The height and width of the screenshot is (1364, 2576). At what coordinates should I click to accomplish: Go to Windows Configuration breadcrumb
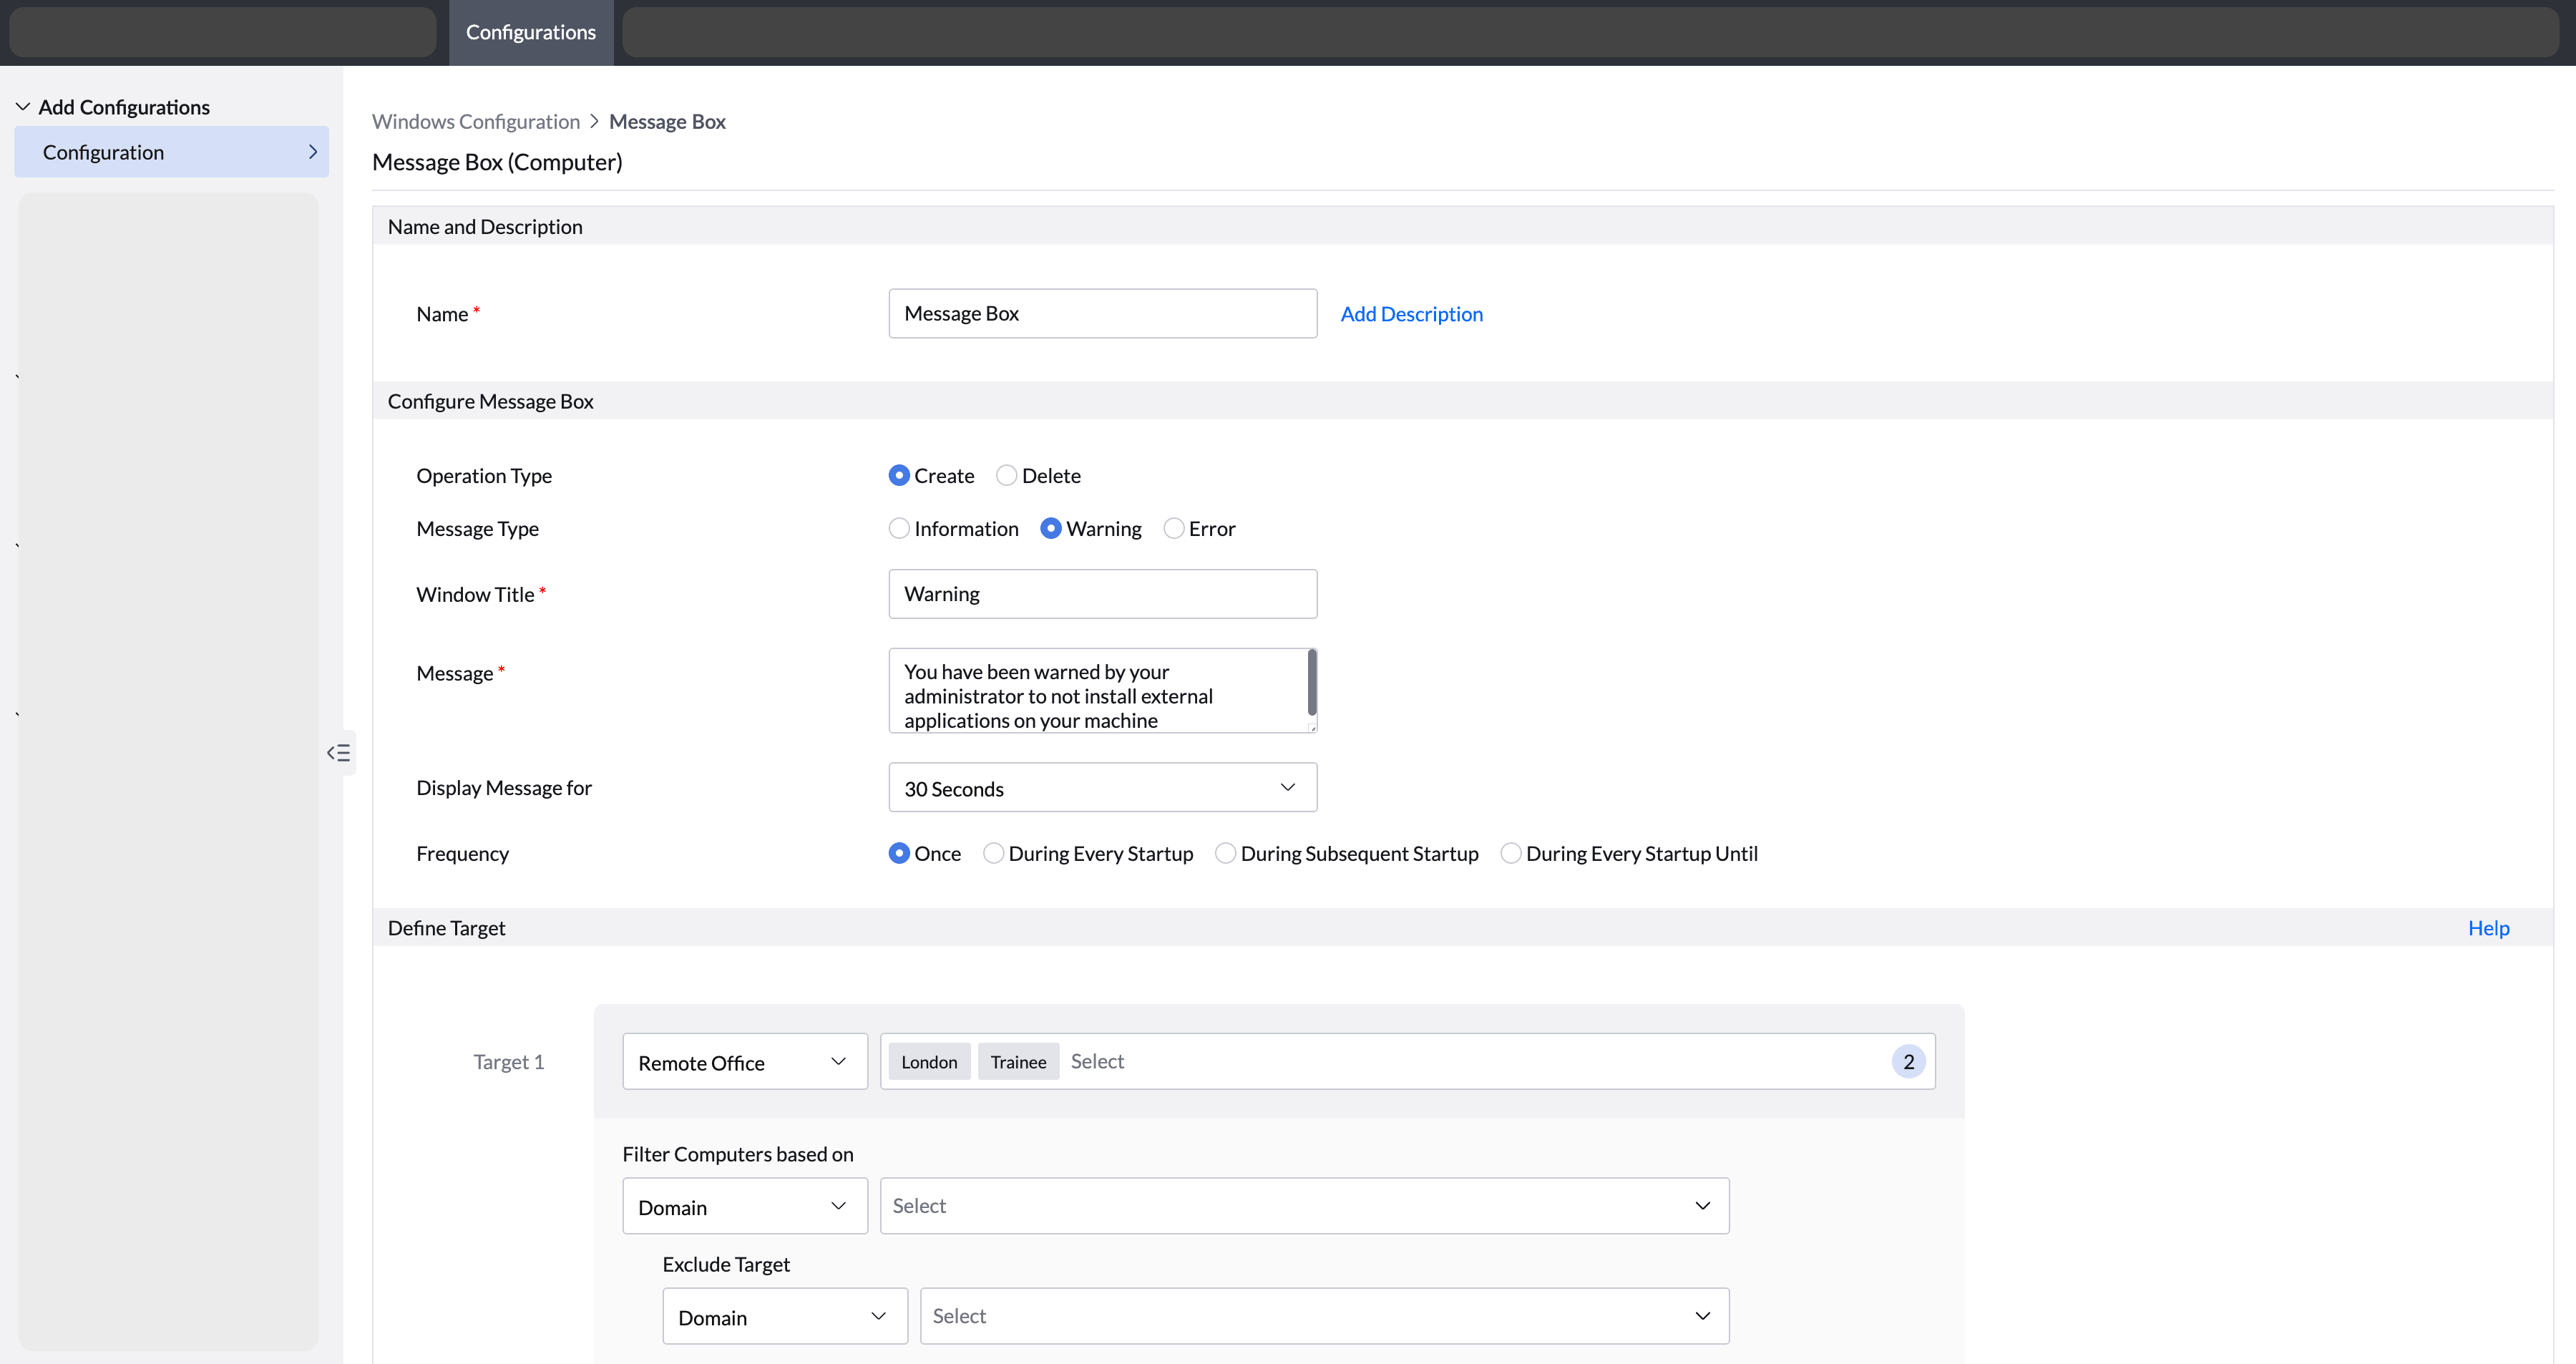point(476,121)
